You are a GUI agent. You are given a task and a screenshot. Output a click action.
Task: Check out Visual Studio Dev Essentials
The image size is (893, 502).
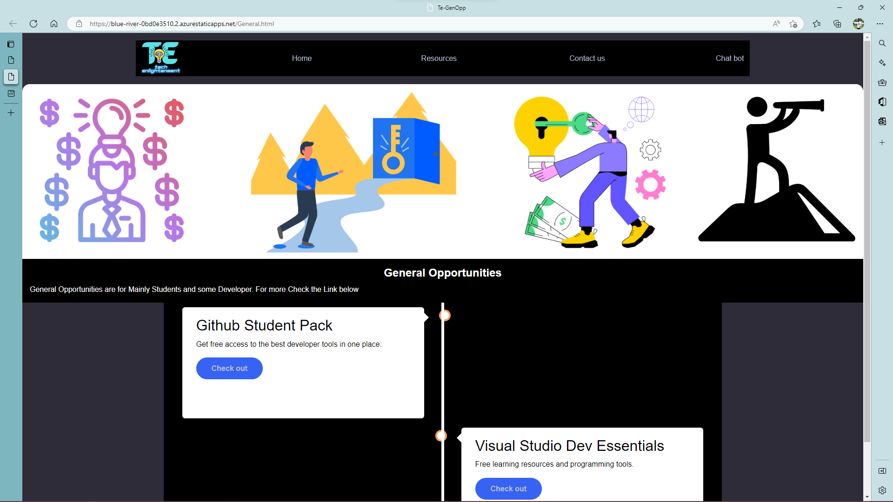(508, 489)
